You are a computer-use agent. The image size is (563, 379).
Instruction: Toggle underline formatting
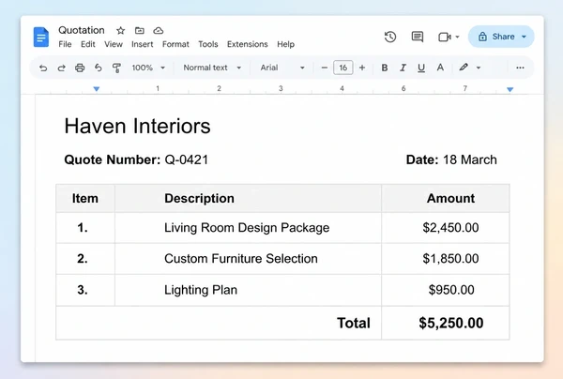[x=421, y=68]
